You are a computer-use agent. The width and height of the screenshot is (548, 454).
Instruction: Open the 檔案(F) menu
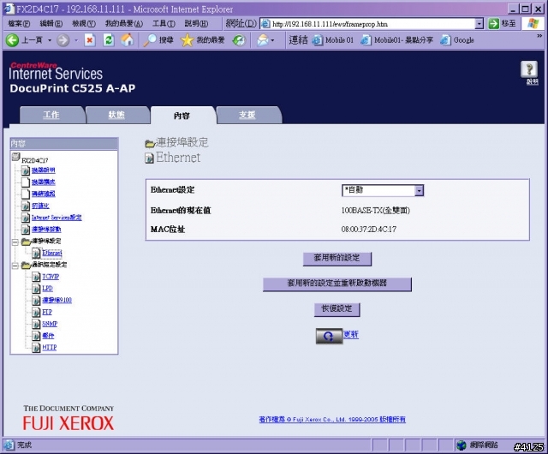tap(19, 23)
